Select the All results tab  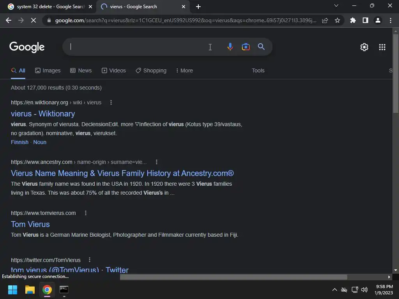click(18, 71)
